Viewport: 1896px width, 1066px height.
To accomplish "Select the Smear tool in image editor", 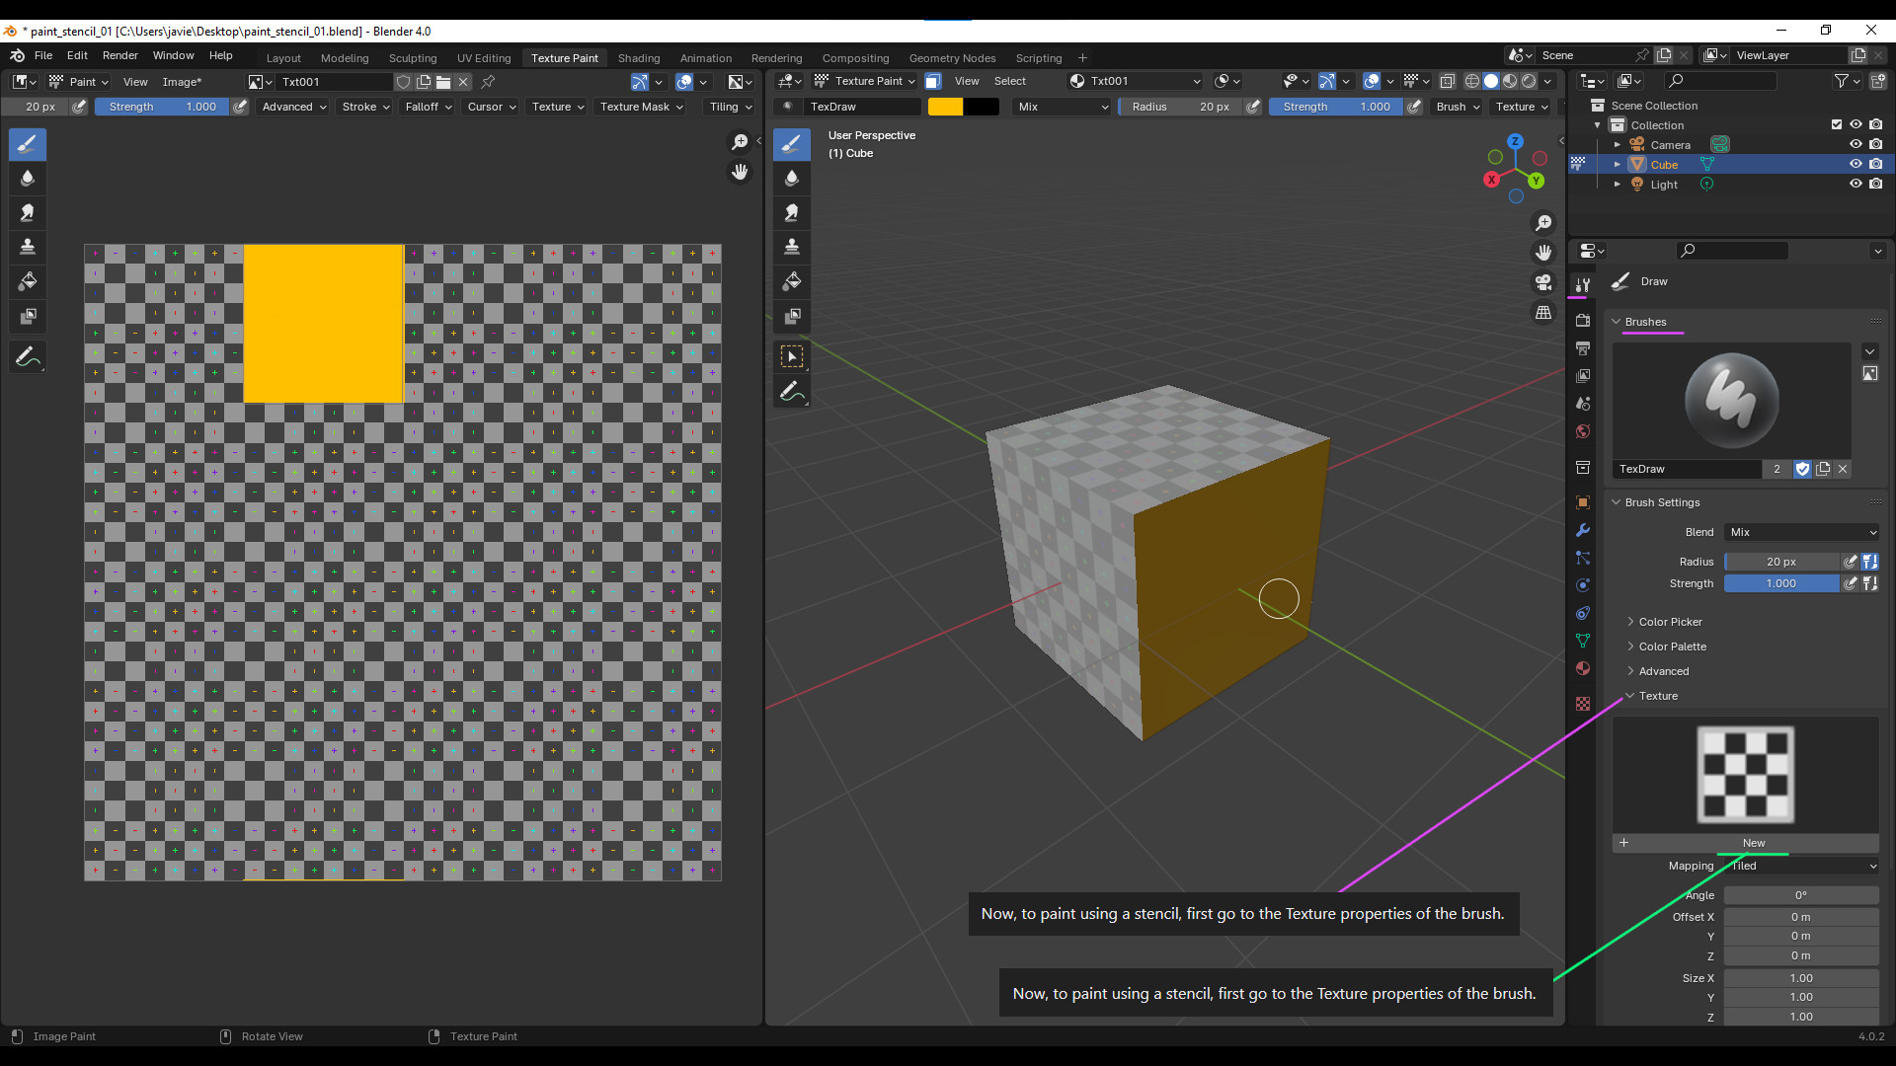I will (28, 212).
